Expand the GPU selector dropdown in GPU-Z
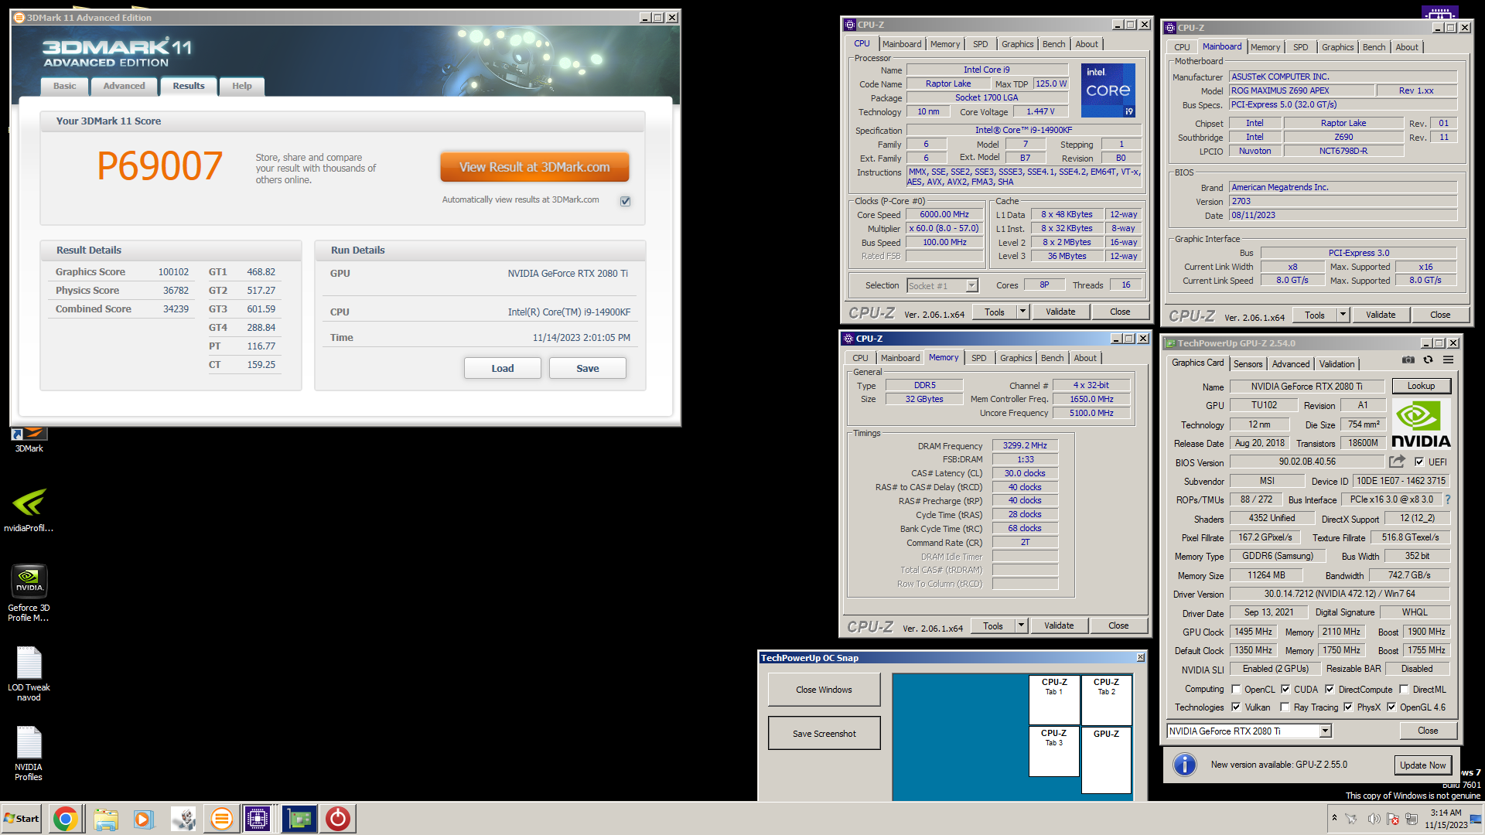 point(1325,731)
